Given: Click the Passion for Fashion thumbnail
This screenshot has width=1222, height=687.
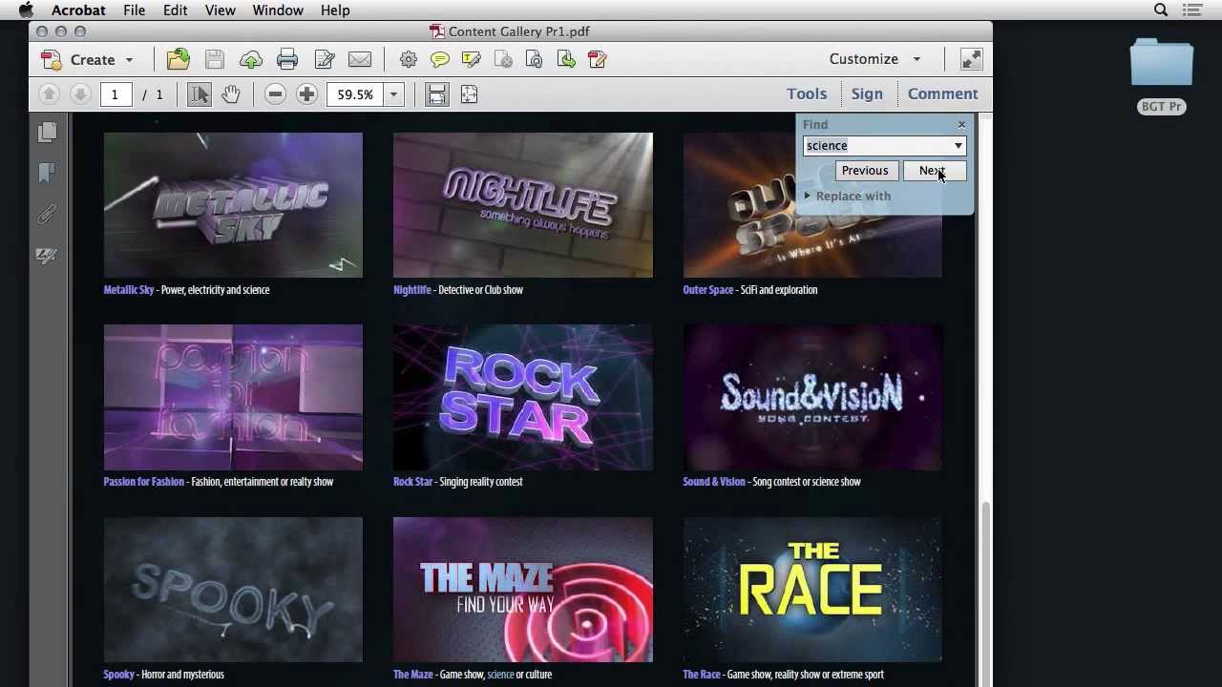Looking at the screenshot, I should pos(233,397).
